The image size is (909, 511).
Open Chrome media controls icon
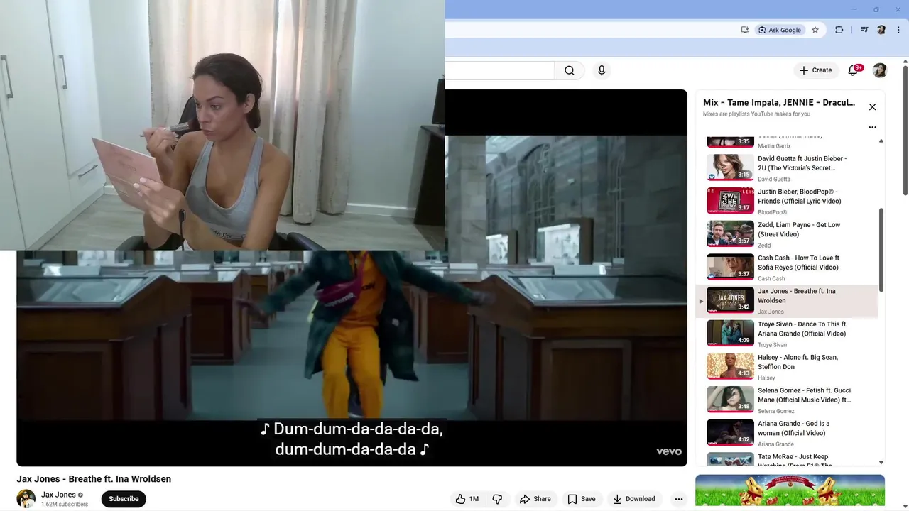click(864, 30)
